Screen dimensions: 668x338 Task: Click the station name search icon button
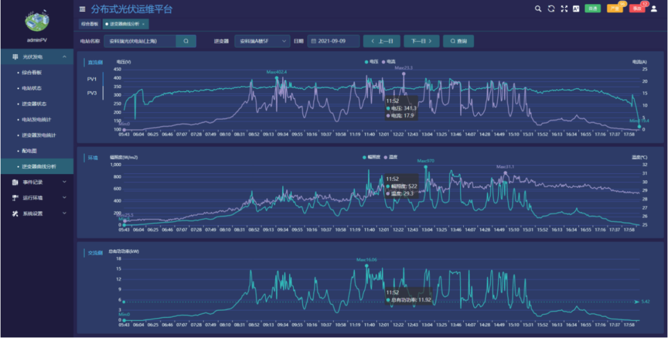186,41
